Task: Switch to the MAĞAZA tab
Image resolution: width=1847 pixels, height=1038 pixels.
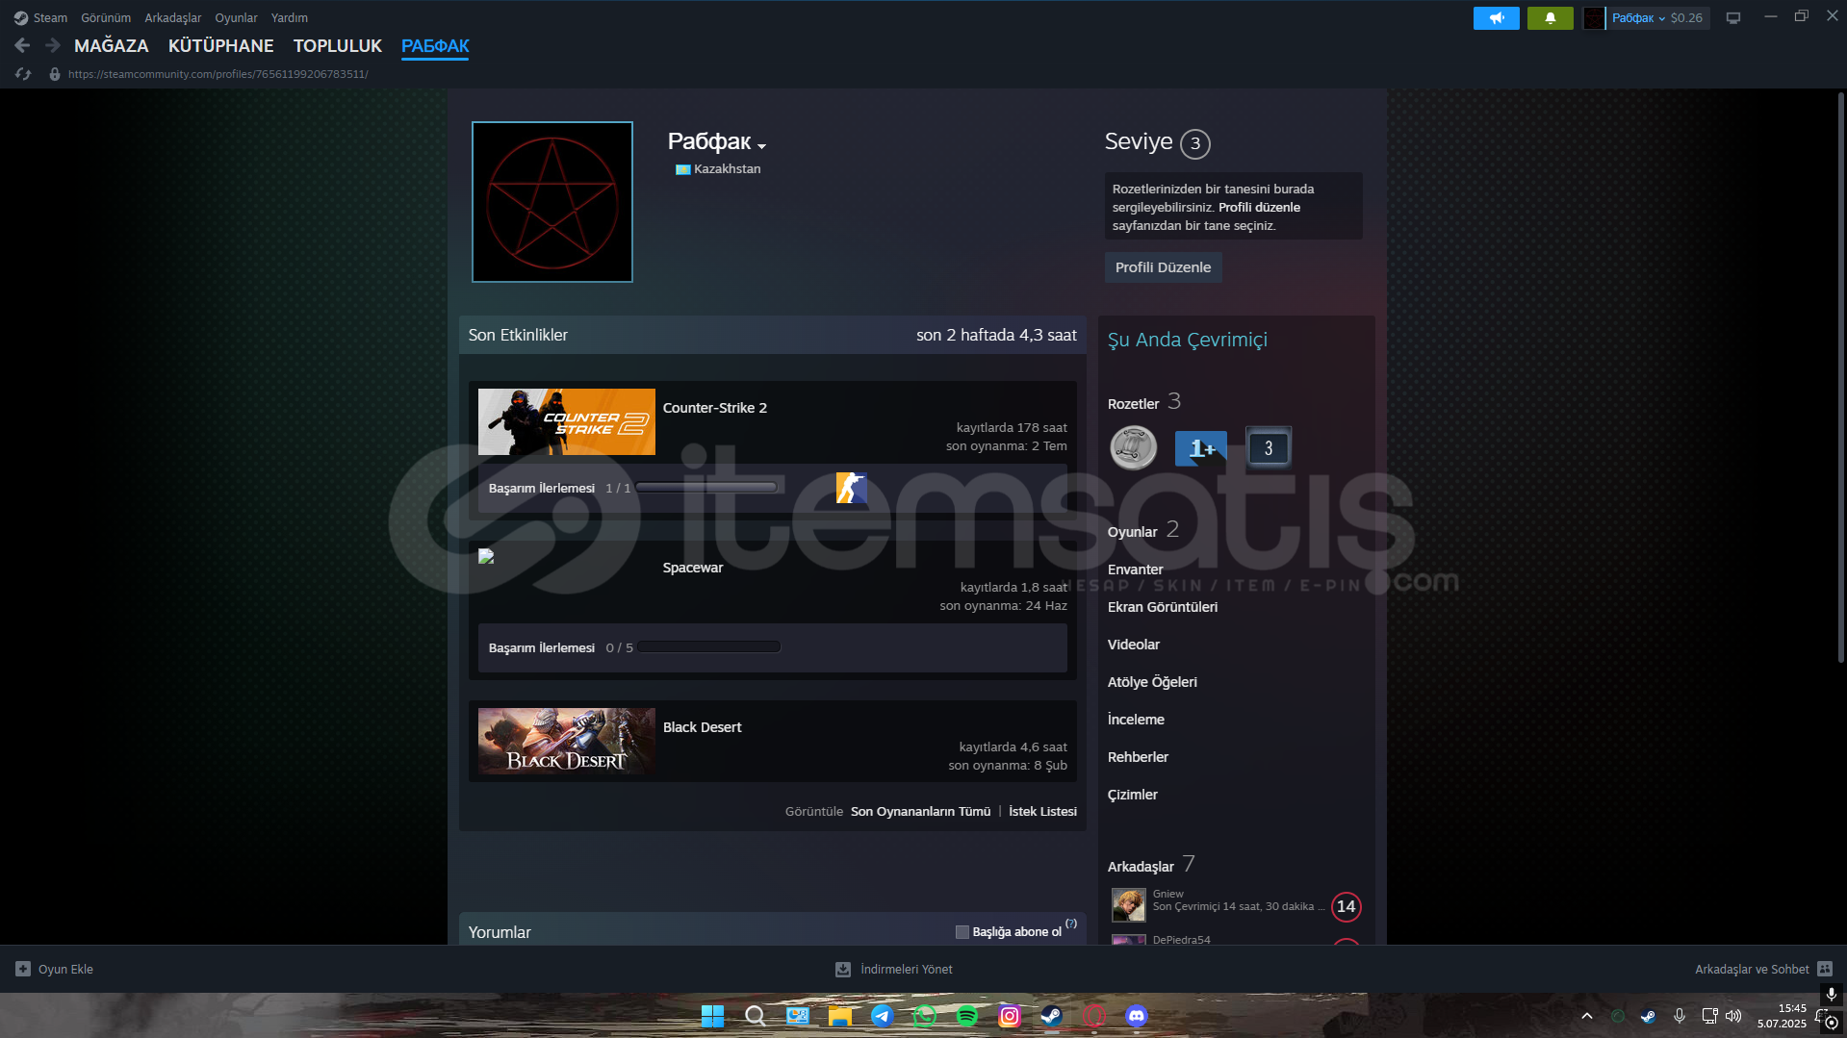Action: click(x=112, y=45)
